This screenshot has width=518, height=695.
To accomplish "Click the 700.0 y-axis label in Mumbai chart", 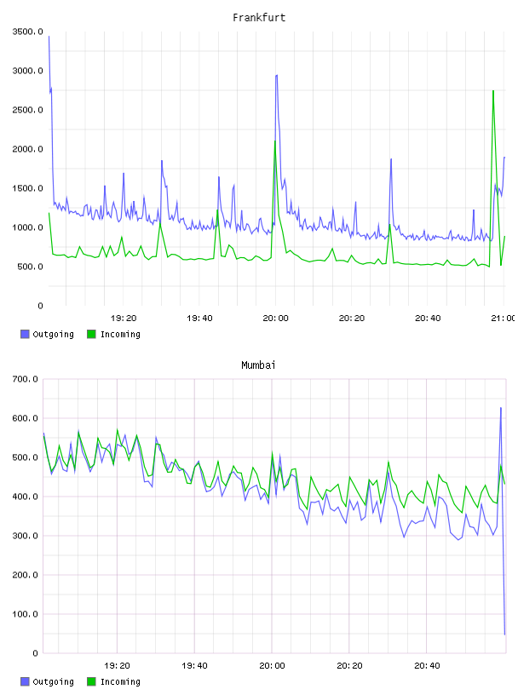I will click(26, 379).
